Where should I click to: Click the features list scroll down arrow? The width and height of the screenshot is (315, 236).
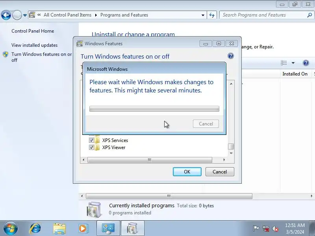[x=231, y=153]
